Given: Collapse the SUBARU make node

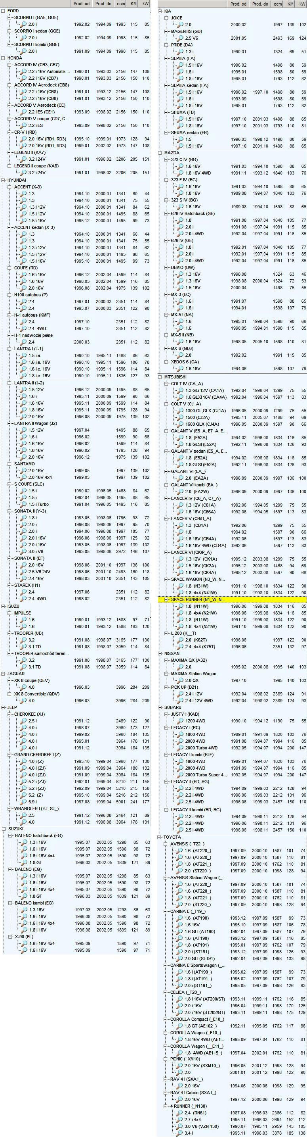Looking at the screenshot, I should (x=160, y=707).
